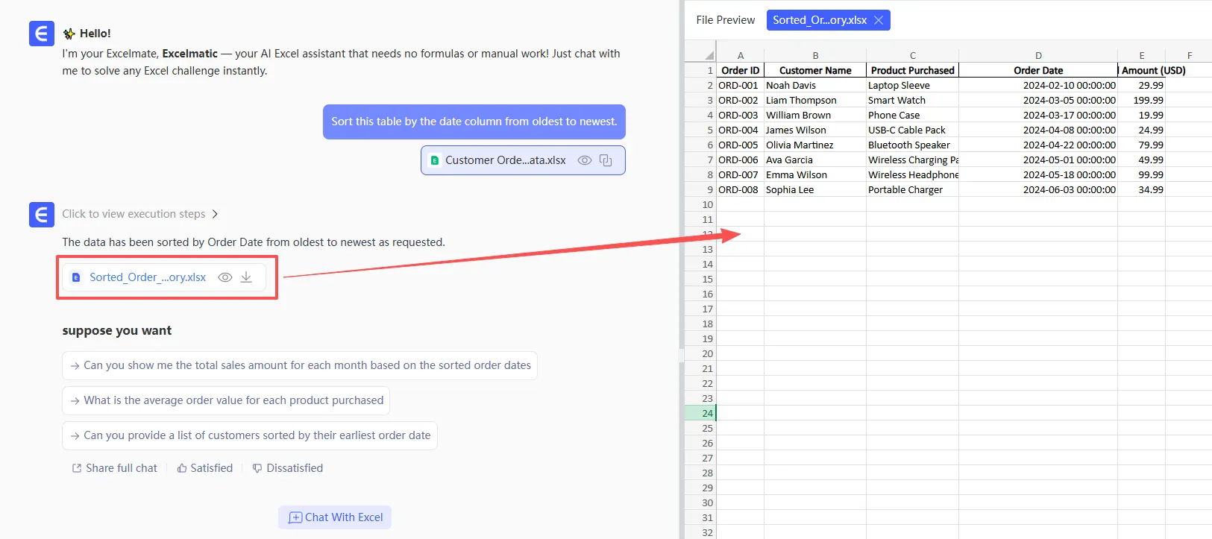Choose the monthly total sales amount suggestion
This screenshot has height=539, width=1212.
click(x=300, y=365)
